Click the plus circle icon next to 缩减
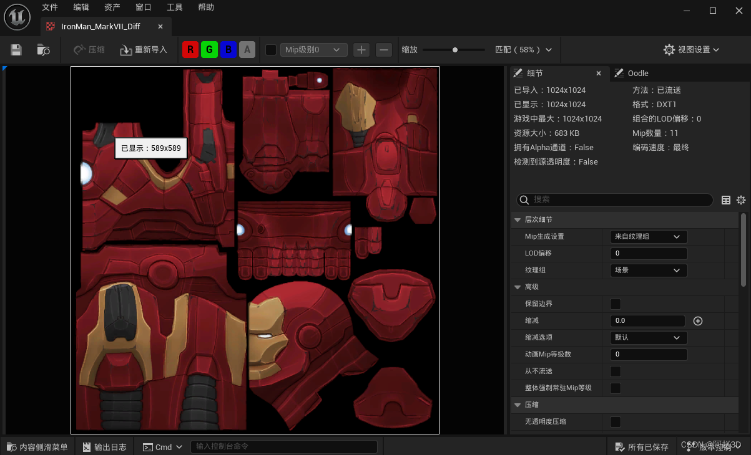Image resolution: width=751 pixels, height=455 pixels. pos(698,321)
